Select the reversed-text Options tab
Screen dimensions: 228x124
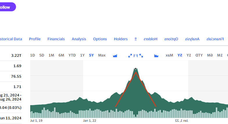pyautogui.click(x=171, y=39)
